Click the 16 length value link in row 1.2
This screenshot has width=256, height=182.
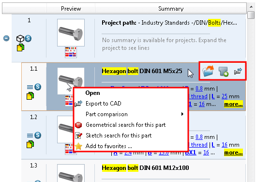pyautogui.click(x=225, y=145)
